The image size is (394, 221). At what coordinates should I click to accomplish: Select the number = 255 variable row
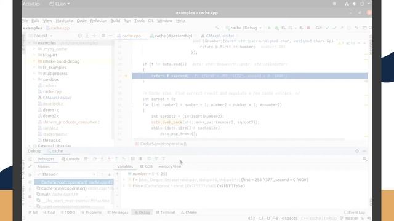pyautogui.click(x=148, y=174)
